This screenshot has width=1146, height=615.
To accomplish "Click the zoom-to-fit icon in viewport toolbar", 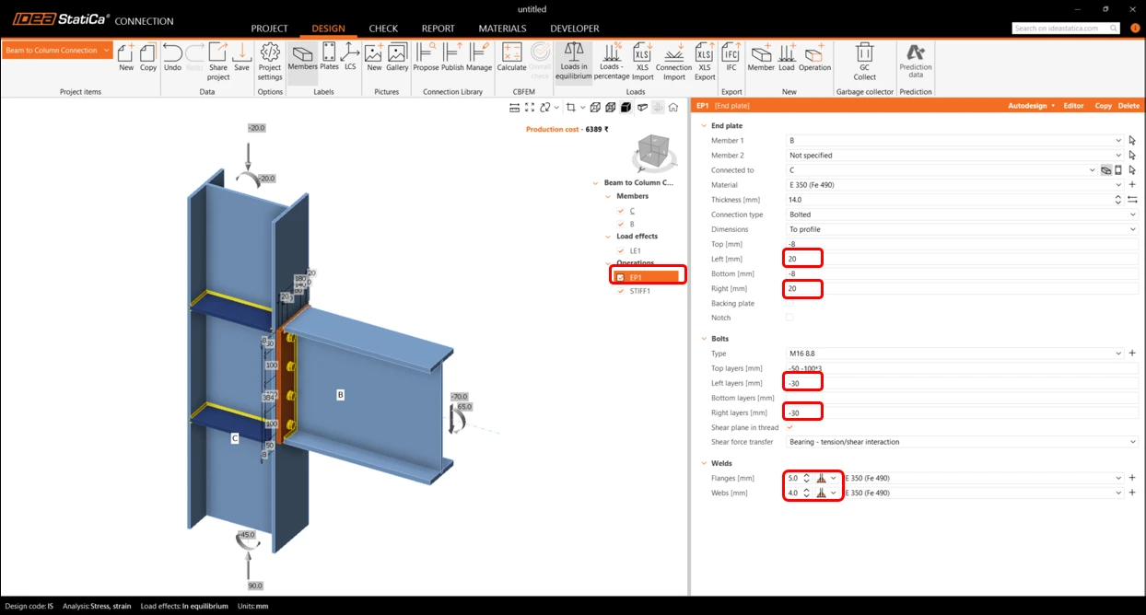I will coord(530,108).
